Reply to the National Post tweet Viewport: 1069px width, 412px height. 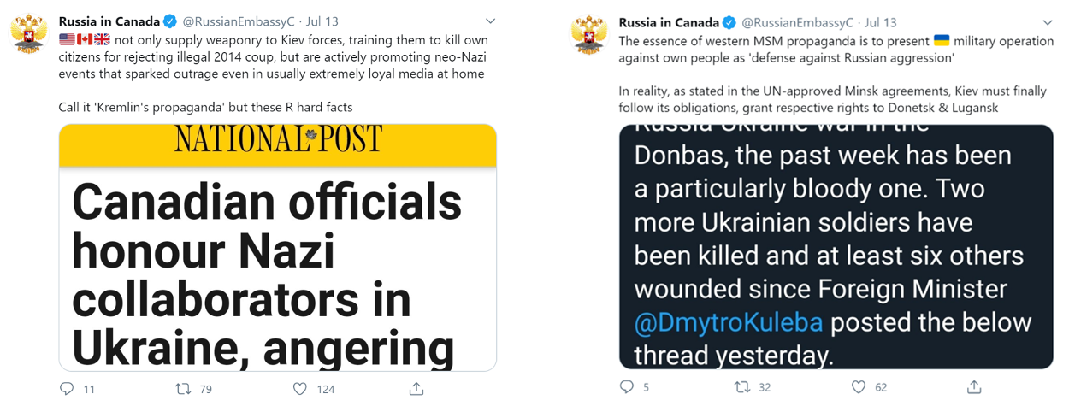[68, 389]
